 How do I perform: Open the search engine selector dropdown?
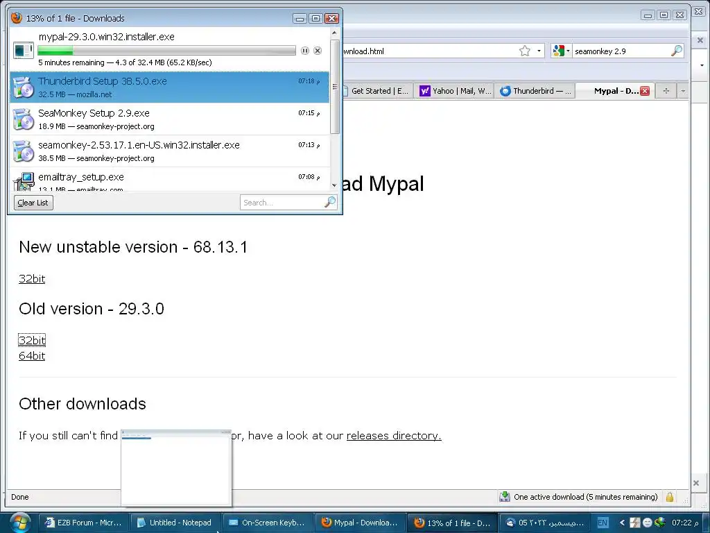[x=568, y=51]
